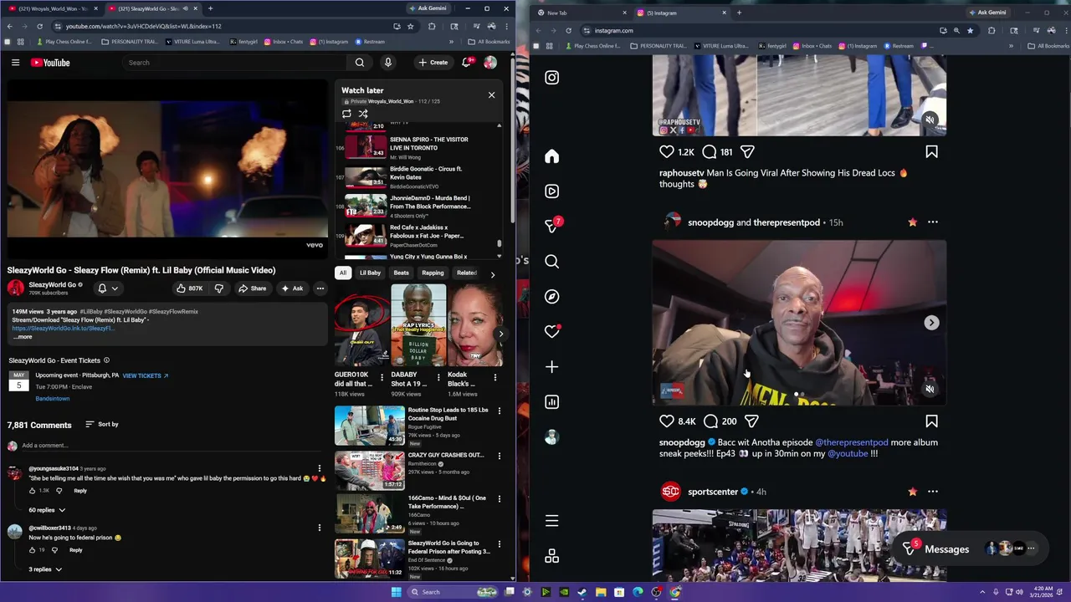The width and height of the screenshot is (1071, 602).
Task: Open sportscenter profile link
Action: [713, 492]
